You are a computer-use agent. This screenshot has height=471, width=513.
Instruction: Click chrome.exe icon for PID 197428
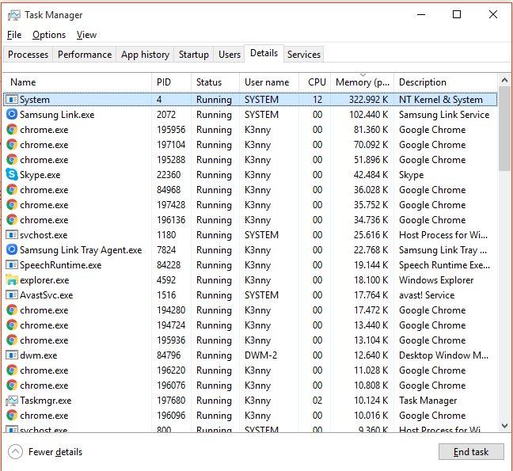(12, 205)
